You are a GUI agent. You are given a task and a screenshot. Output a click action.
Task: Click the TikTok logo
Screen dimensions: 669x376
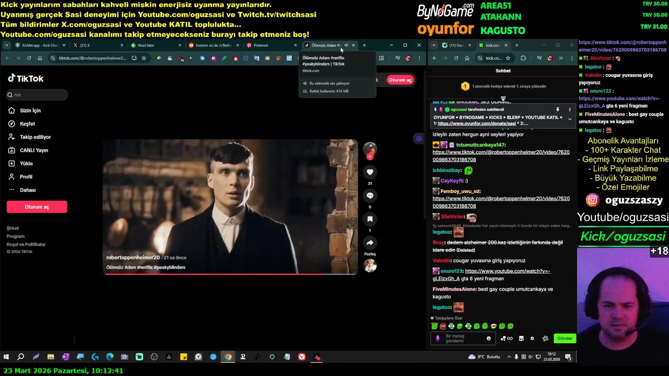(x=26, y=78)
